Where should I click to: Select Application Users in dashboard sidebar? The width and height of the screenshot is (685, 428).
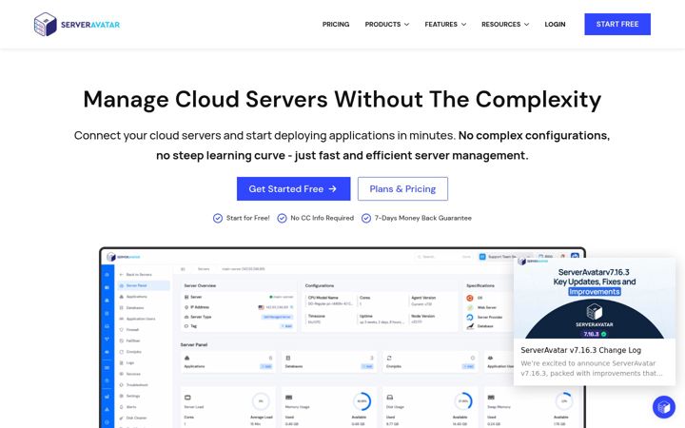tap(137, 319)
